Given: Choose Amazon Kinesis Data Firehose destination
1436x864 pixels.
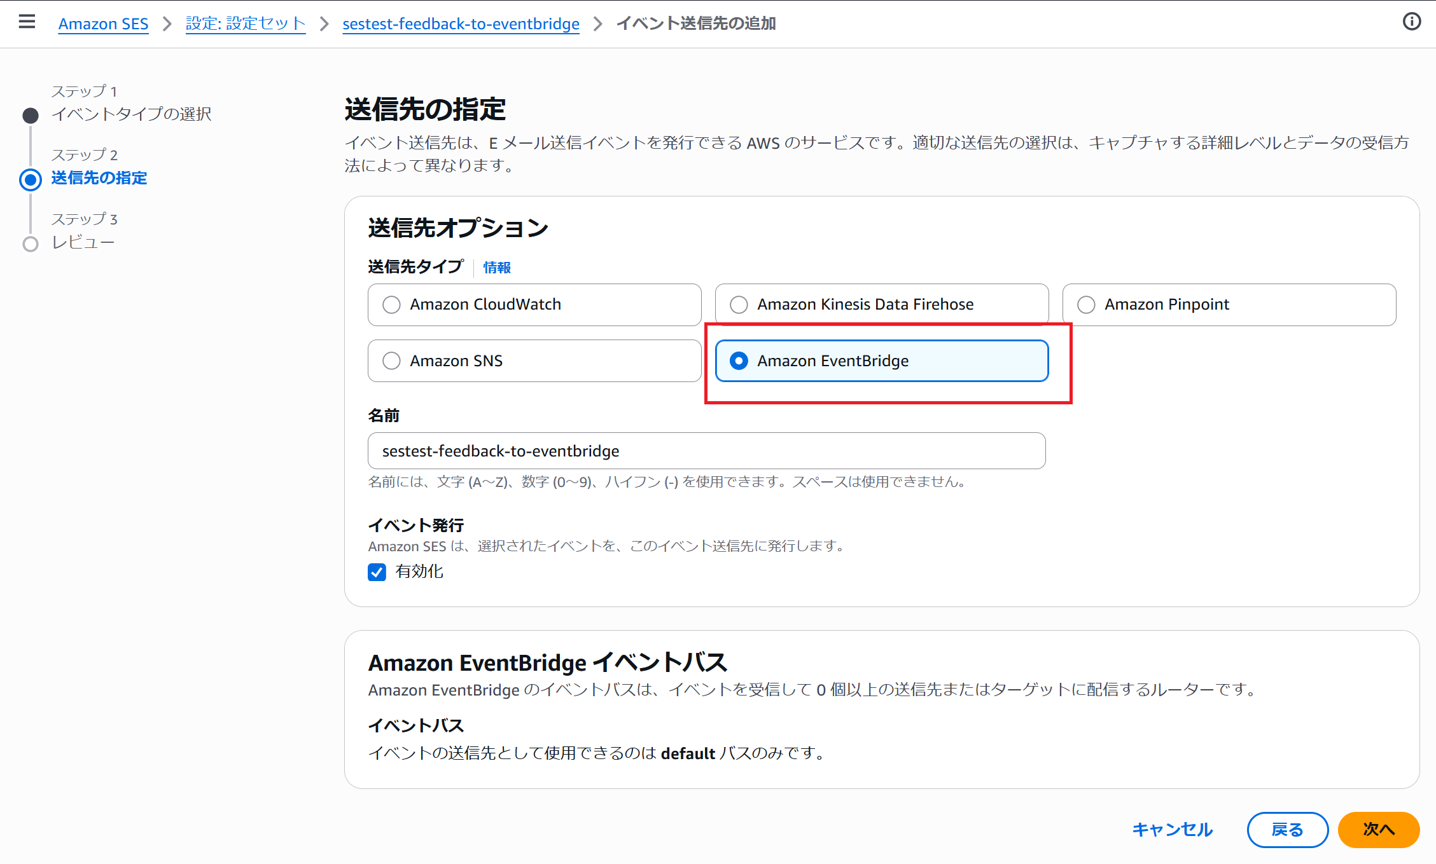Looking at the screenshot, I should click(739, 305).
